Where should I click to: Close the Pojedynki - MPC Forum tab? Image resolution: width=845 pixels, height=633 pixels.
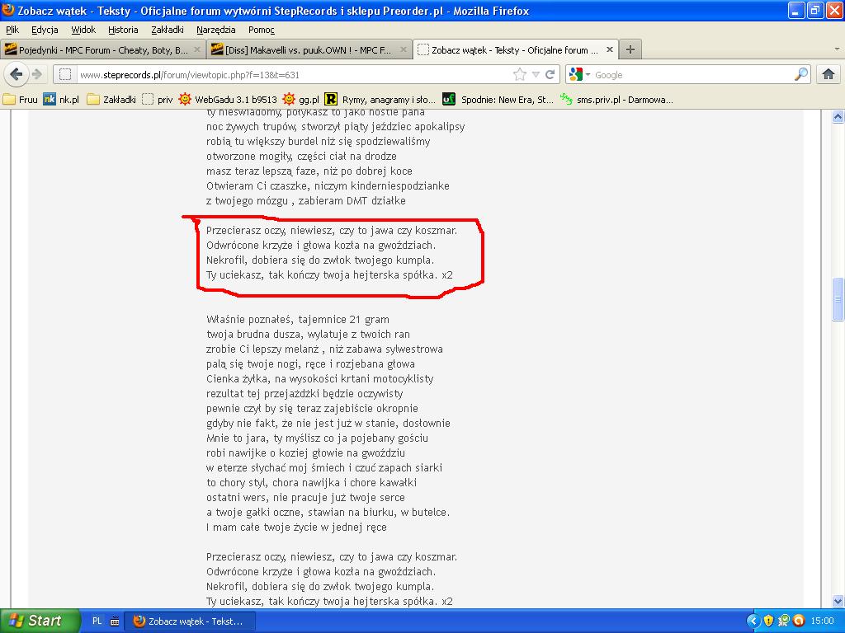coord(197,49)
